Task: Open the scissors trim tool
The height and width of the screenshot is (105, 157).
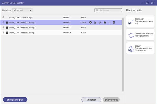Action: pos(95,22)
